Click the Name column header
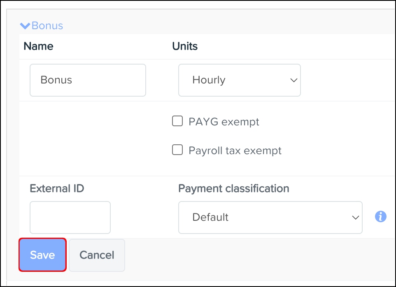The height and width of the screenshot is (287, 396). (38, 46)
